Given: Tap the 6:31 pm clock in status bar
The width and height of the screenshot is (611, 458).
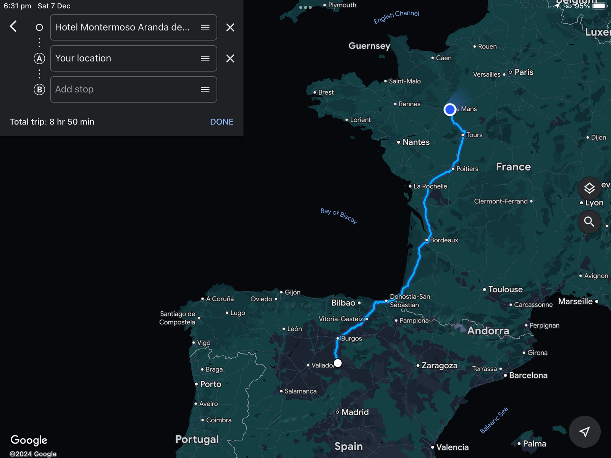Looking at the screenshot, I should point(18,6).
